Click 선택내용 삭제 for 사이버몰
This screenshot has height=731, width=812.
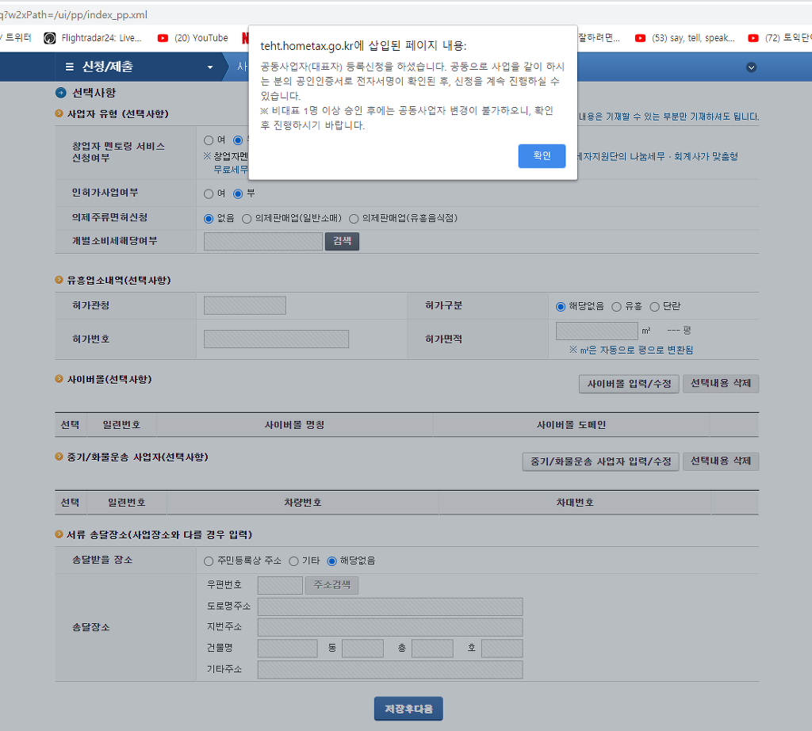[x=720, y=384]
